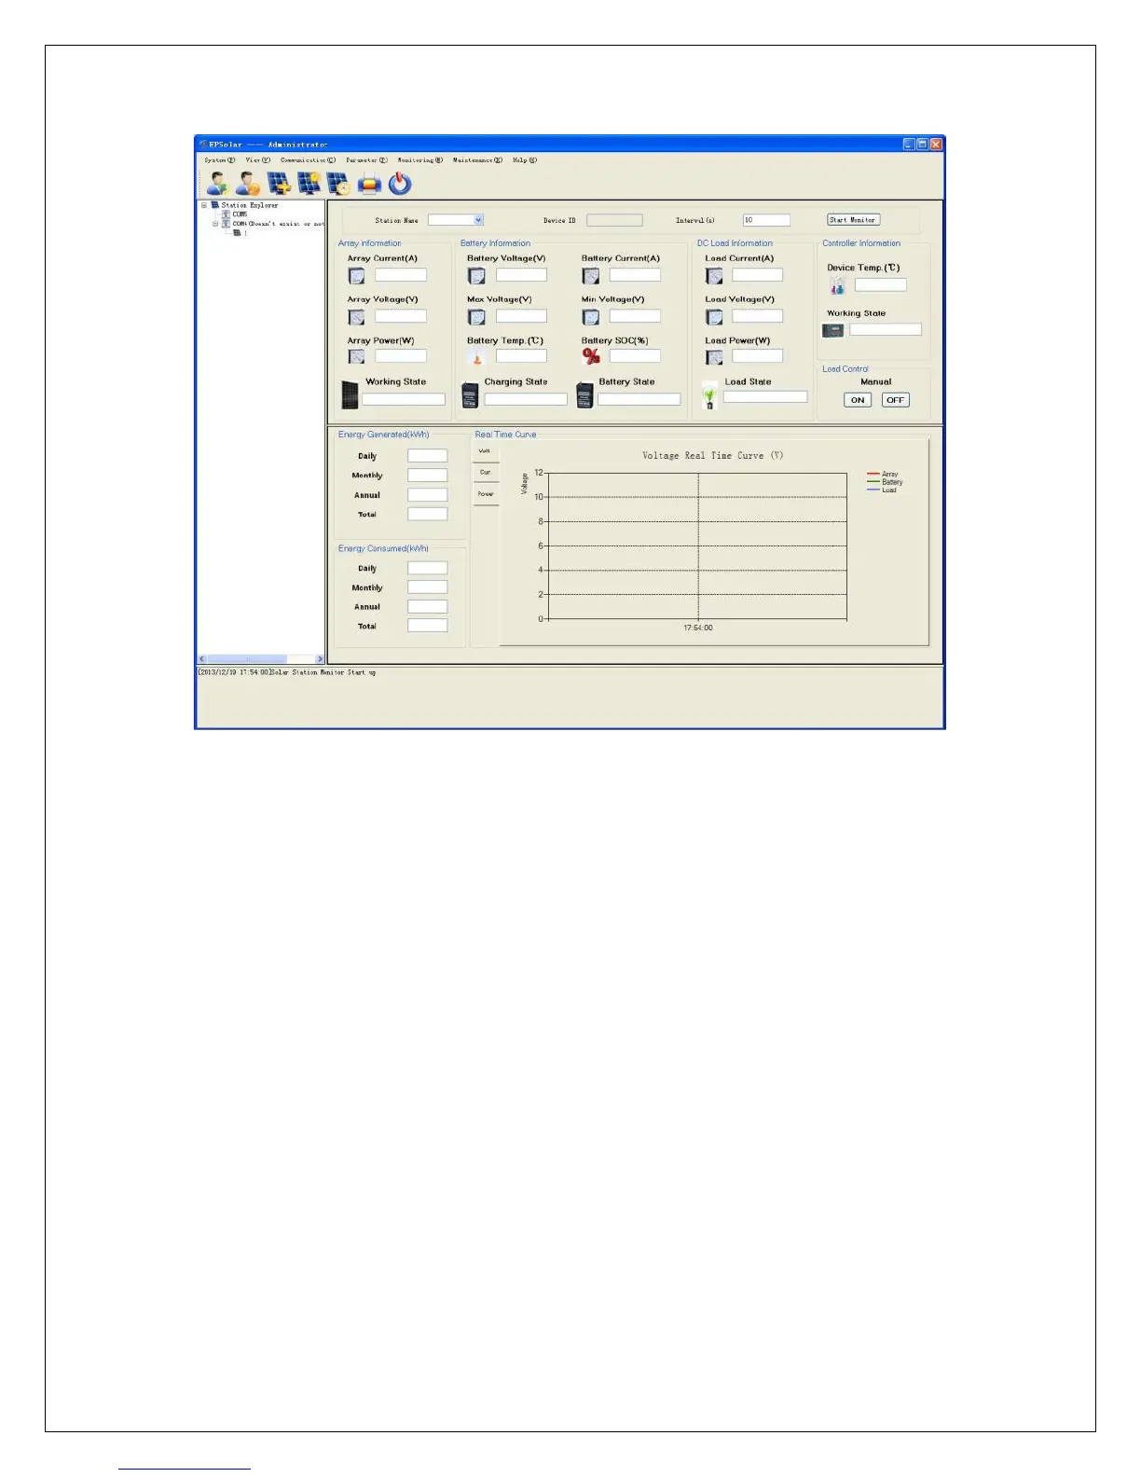Click the Array Current value field

point(401,275)
